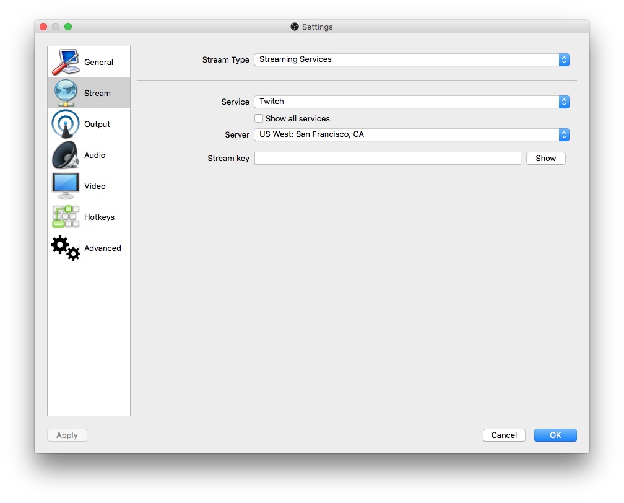Screen dimensions: 624x503
Task: Open the Stream Type dropdown
Action: pos(412,59)
